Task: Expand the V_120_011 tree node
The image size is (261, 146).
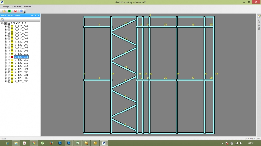Action: tap(6, 57)
